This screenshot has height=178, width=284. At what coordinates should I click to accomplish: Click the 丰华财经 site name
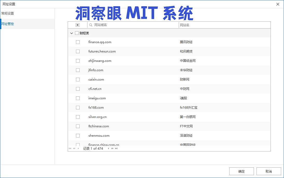(x=186, y=70)
